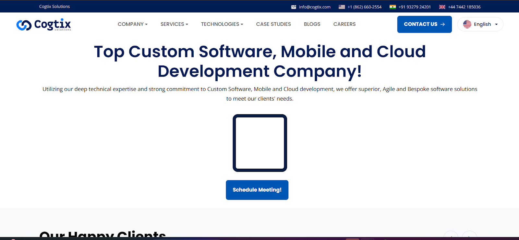Open the COMPANY dropdown menu

[x=132, y=24]
